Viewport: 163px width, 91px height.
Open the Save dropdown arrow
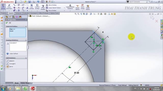[x=32, y=2]
